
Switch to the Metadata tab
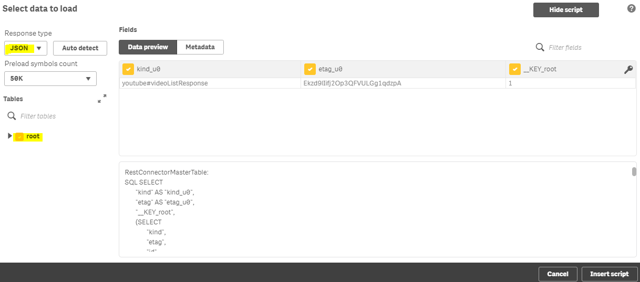[x=200, y=47]
